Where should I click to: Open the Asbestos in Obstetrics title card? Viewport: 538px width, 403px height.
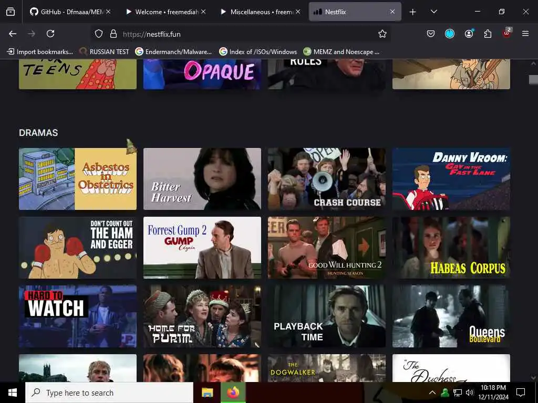(78, 179)
